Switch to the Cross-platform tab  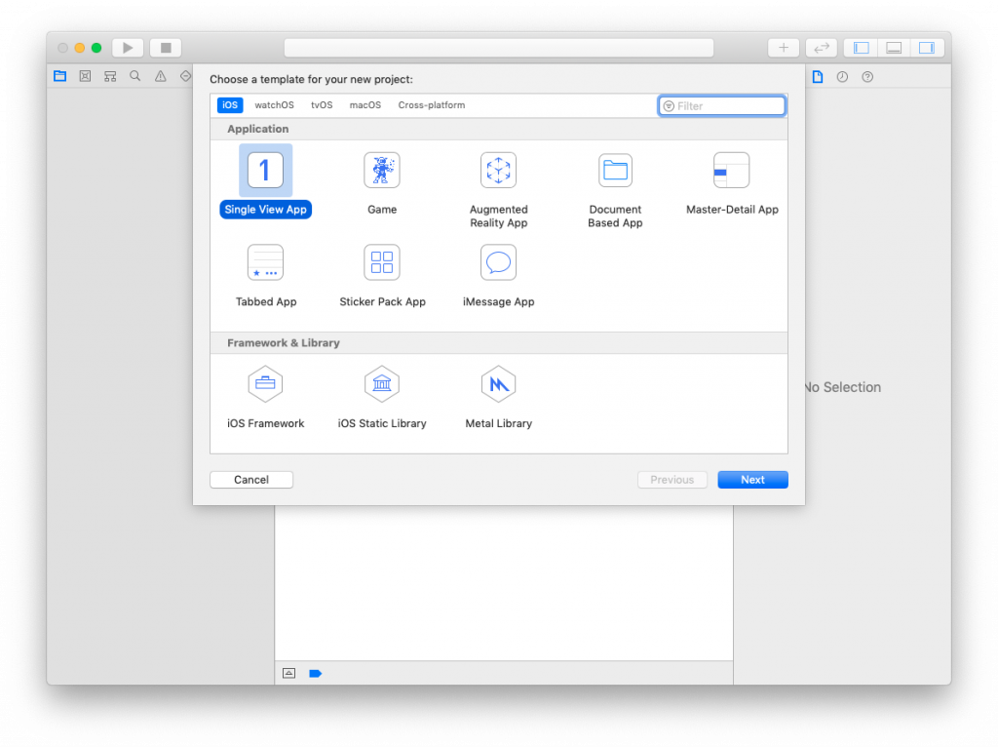432,105
